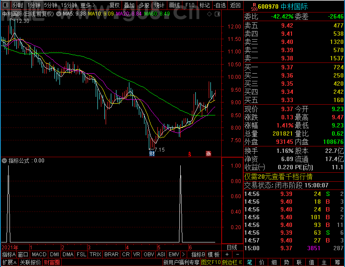Switch indicator to BRAR
Screen dimensions: 345x267
point(111,255)
